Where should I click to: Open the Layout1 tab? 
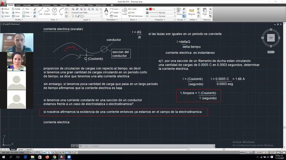pos(21,149)
